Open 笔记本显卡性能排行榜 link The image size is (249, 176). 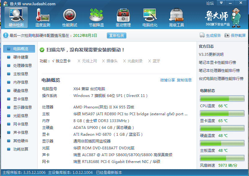click(x=217, y=62)
